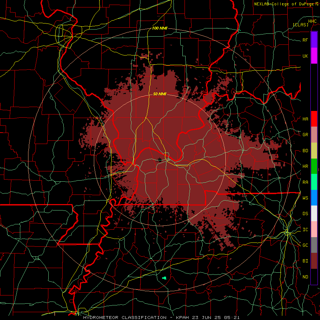Click the HR legend label
The height and width of the screenshot is (320, 320).
[305, 166]
